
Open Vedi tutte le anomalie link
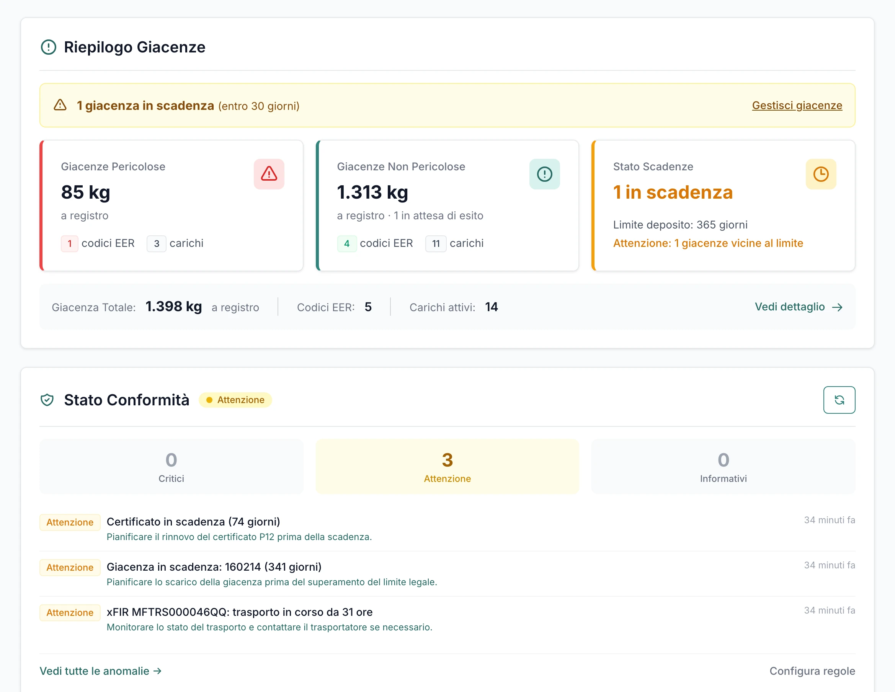pyautogui.click(x=100, y=671)
